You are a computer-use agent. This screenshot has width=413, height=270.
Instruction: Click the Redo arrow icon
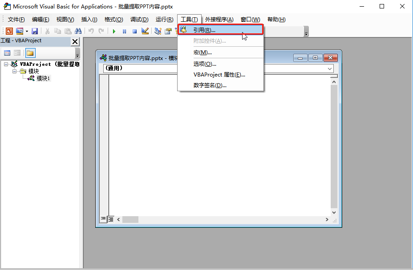101,31
